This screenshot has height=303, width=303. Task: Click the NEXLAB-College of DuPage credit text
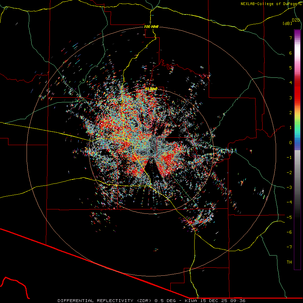tap(271, 4)
